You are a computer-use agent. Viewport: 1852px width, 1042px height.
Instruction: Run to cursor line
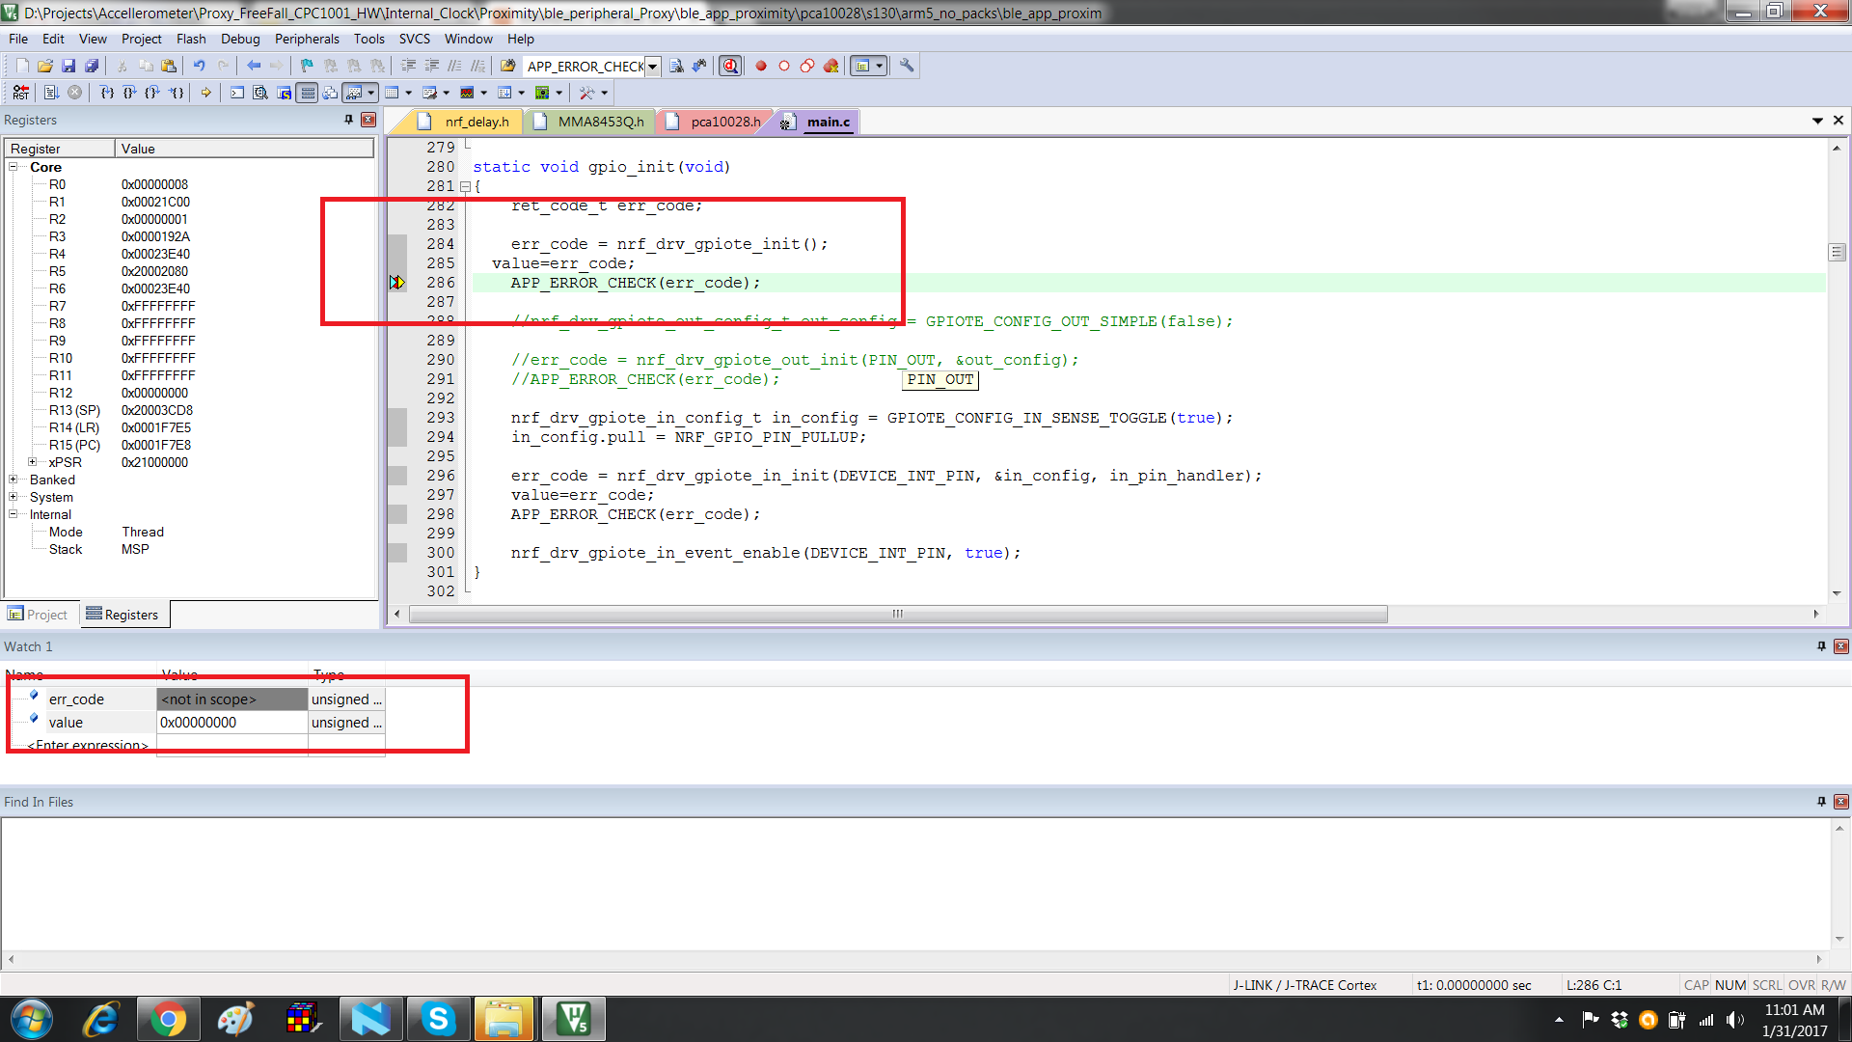[177, 93]
